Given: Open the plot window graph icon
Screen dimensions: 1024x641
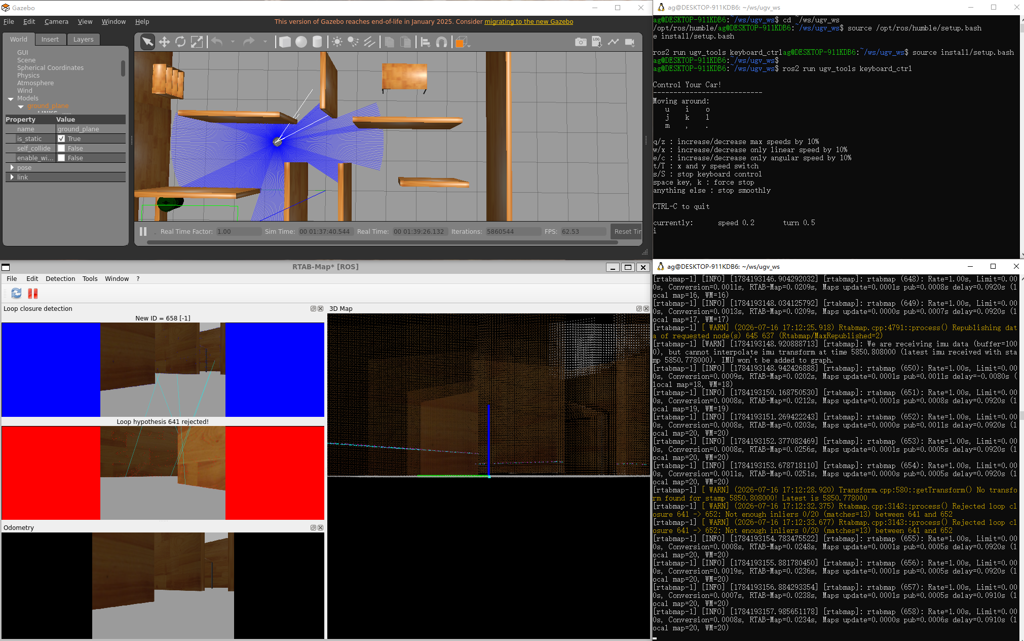Looking at the screenshot, I should pyautogui.click(x=613, y=42).
